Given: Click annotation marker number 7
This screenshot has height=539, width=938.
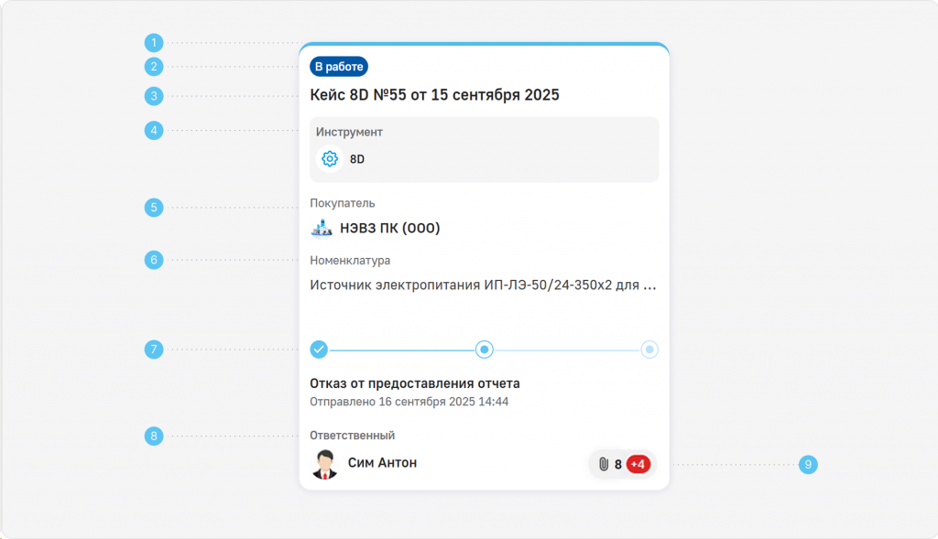Looking at the screenshot, I should coord(154,350).
